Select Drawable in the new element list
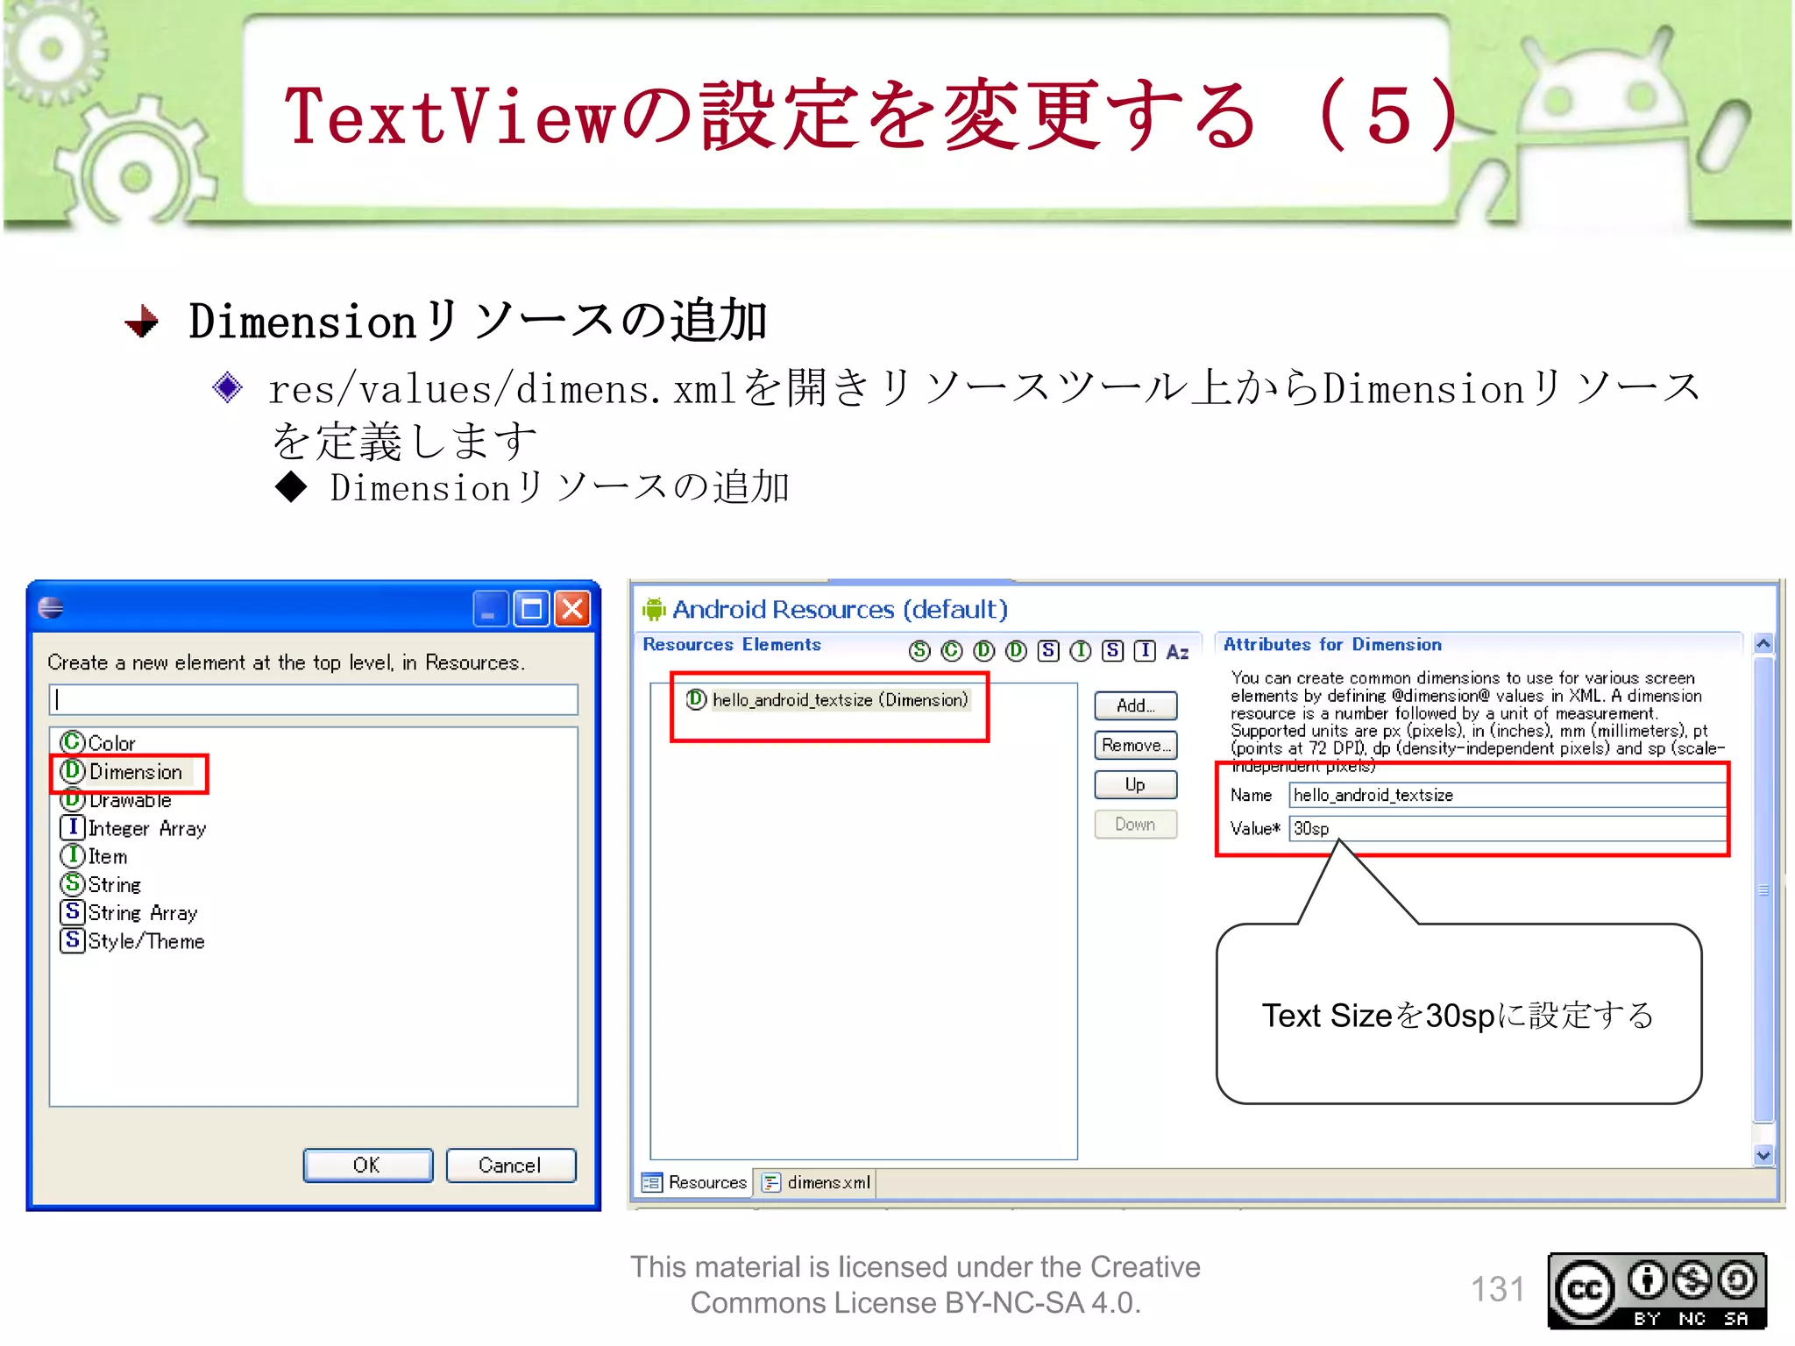This screenshot has width=1795, height=1346. click(116, 799)
